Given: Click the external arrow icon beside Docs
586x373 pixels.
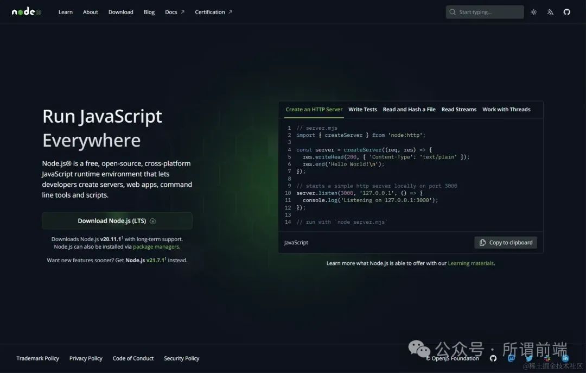Looking at the screenshot, I should pos(183,12).
